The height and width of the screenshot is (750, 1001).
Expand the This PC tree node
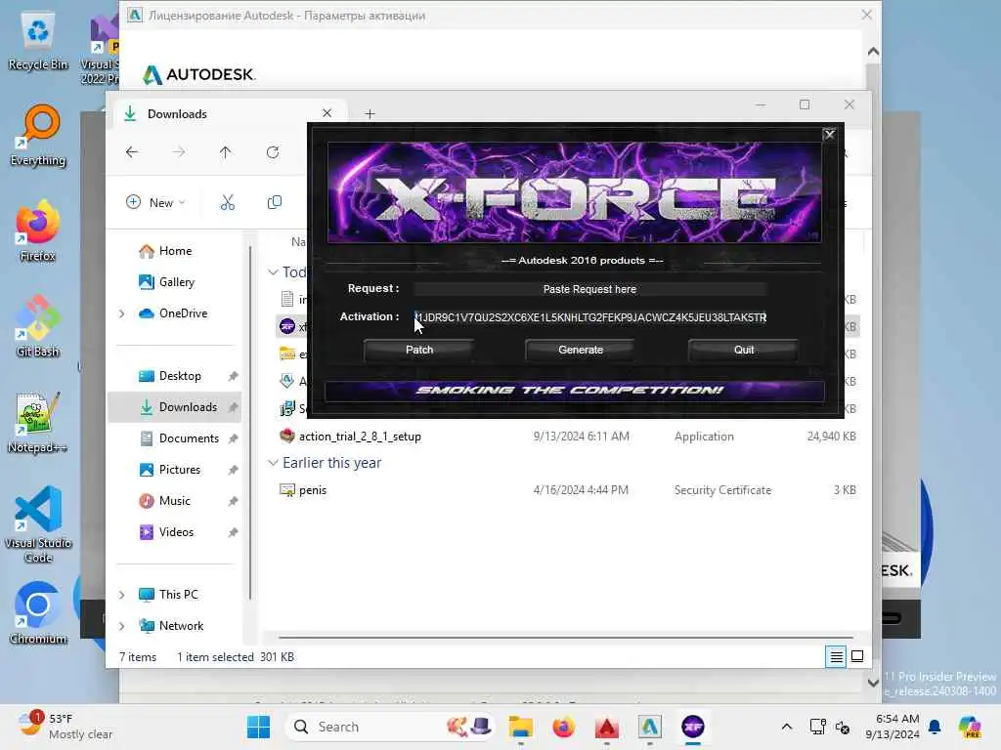click(x=122, y=595)
